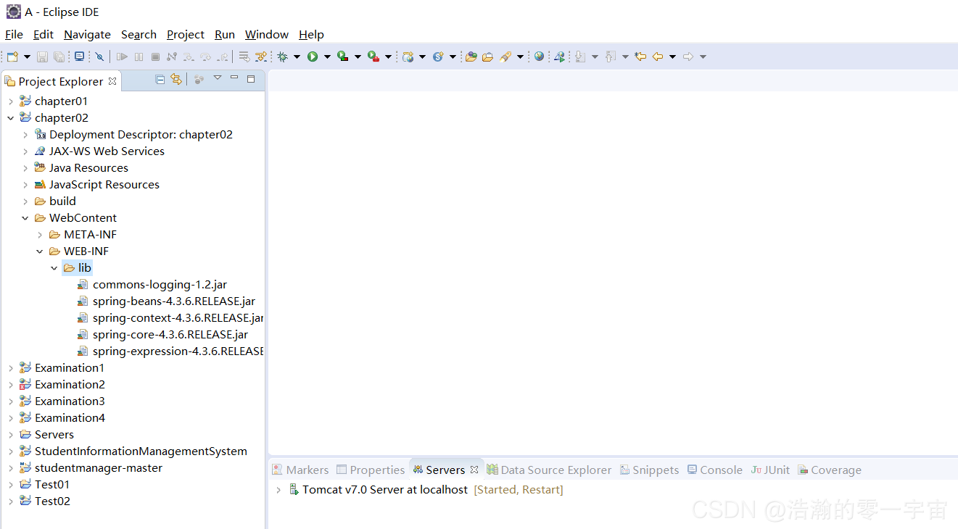This screenshot has width=958, height=529.
Task: Collapse the WebContent folder
Action: pos(25,218)
